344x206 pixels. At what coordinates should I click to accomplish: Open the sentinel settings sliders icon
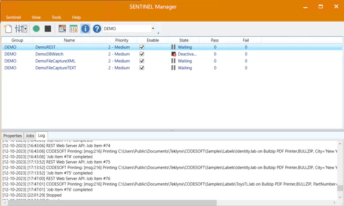pyautogui.click(x=19, y=29)
